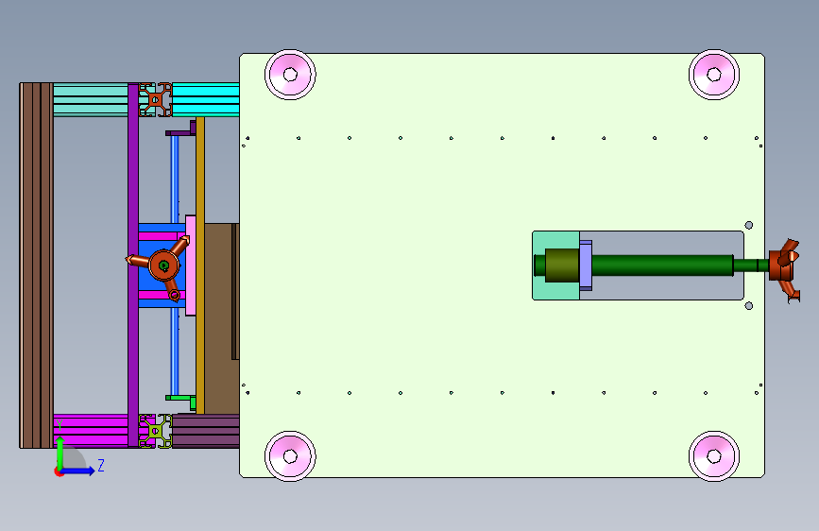Select the bottom-right pink leveling foot

(x=714, y=456)
